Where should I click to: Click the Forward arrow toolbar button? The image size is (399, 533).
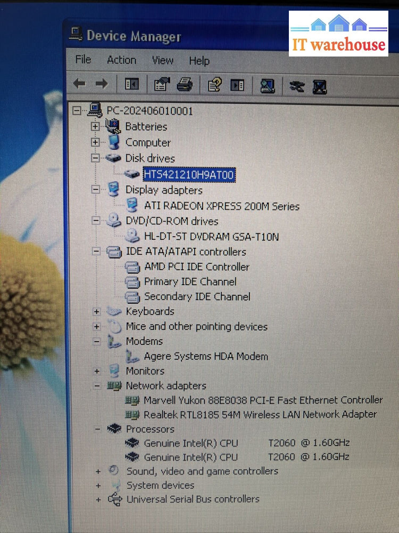point(101,83)
